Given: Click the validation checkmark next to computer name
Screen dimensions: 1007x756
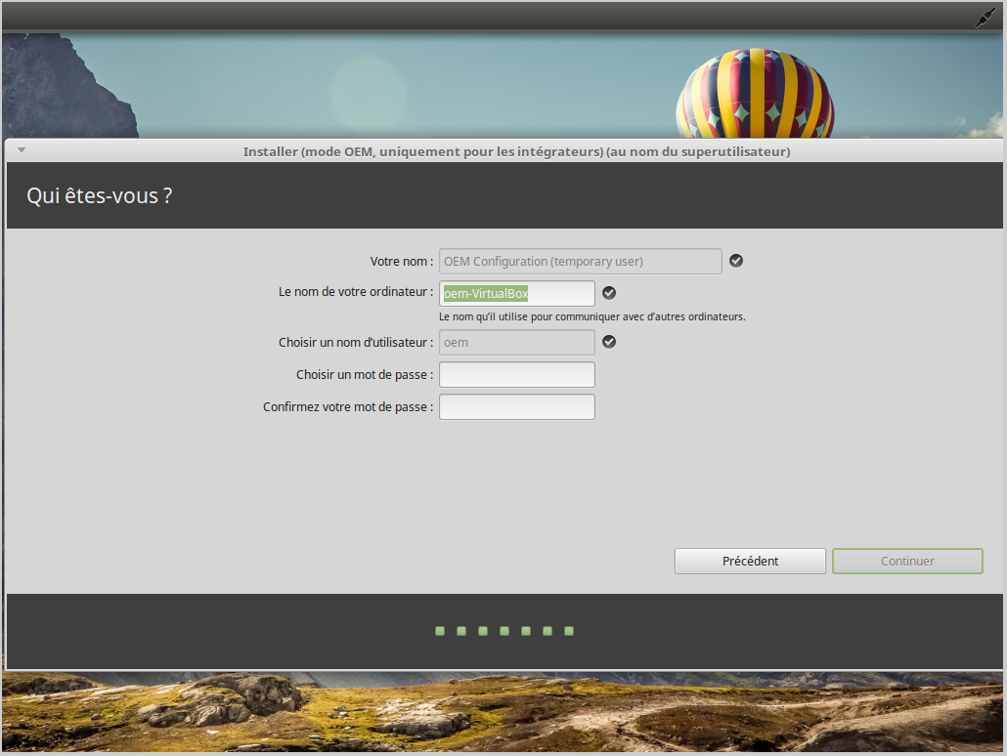Looking at the screenshot, I should [609, 293].
